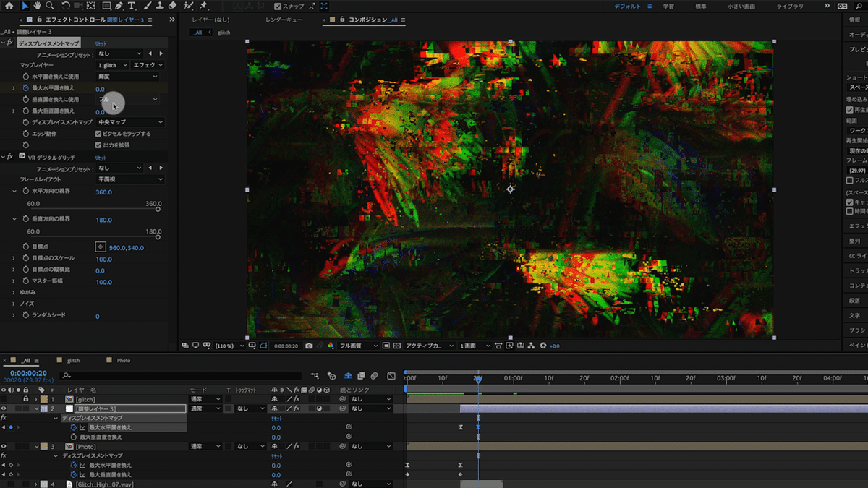
Task: Activate the Eraser tool
Action: tap(171, 5)
